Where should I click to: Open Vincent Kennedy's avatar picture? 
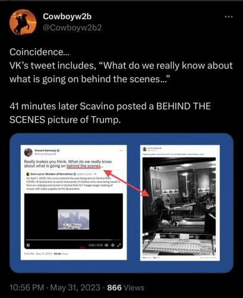(29, 152)
